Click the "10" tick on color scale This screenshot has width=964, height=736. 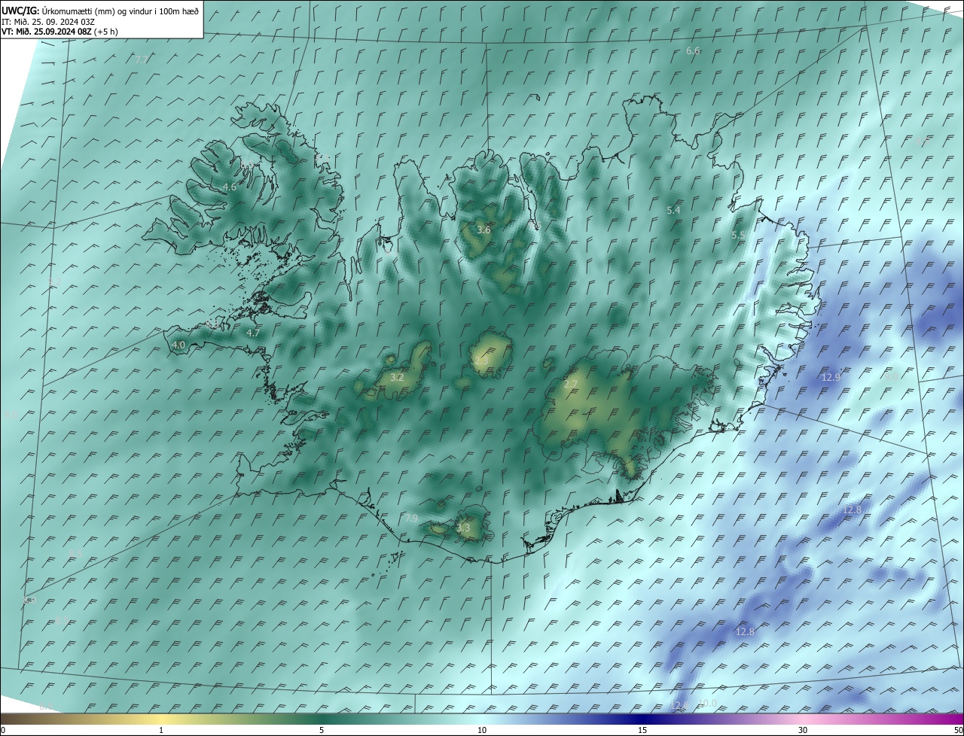tap(482, 730)
